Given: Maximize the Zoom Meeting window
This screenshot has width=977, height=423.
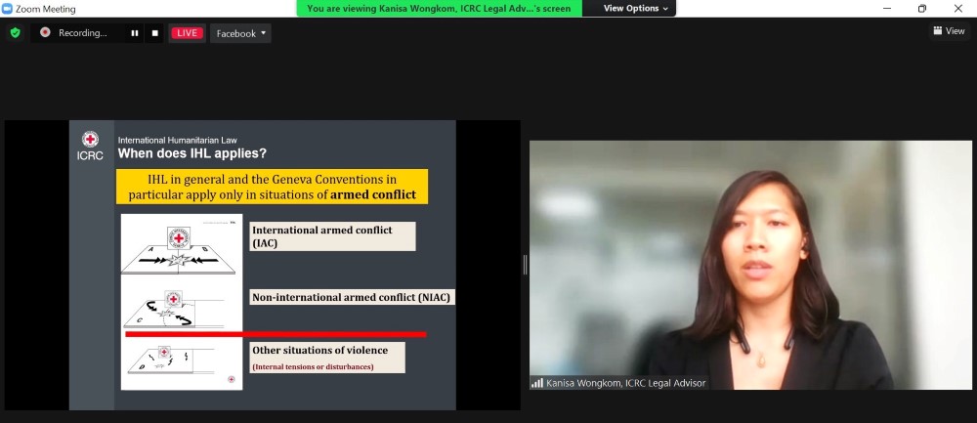Looking at the screenshot, I should 921,8.
